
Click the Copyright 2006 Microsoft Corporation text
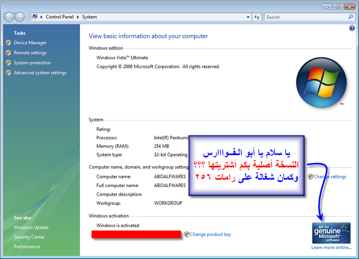pos(158,67)
